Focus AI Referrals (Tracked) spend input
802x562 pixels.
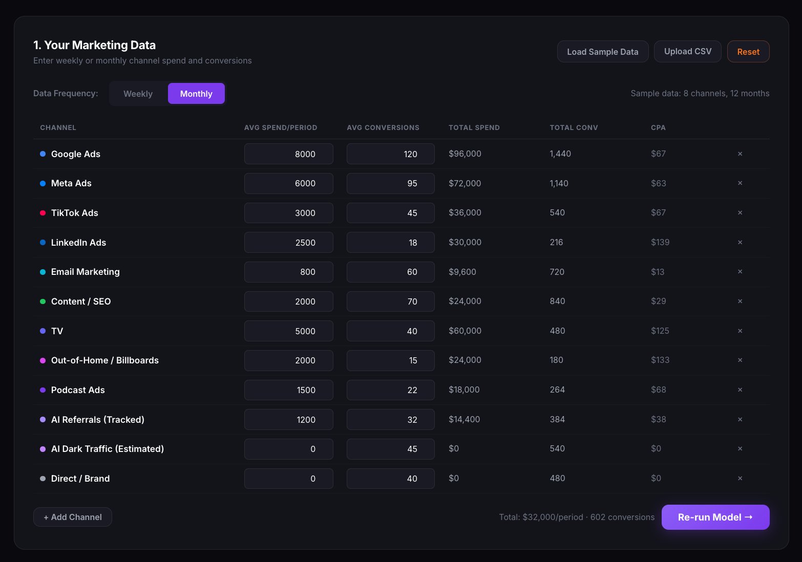289,420
